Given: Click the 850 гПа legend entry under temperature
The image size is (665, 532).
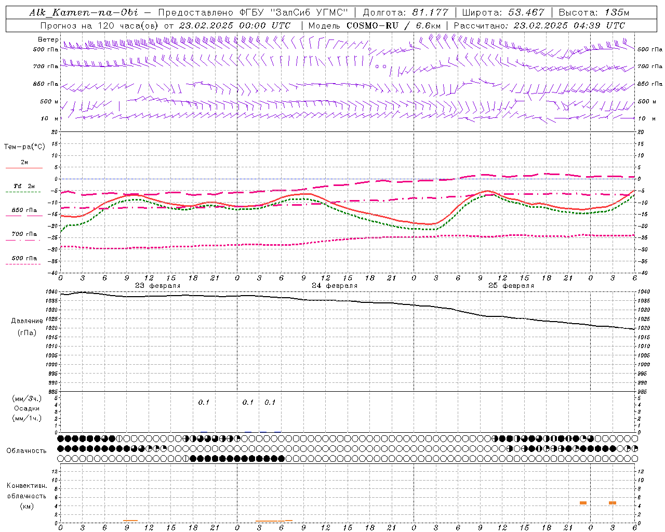Looking at the screenshot, I should (x=24, y=210).
